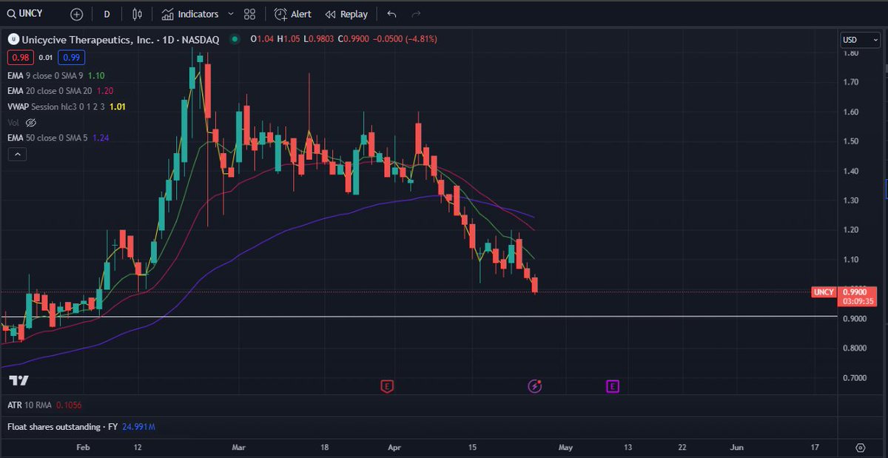Click the Feb label on the time axis

83,447
